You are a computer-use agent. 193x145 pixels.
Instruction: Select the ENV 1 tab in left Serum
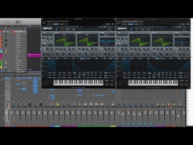pos(49,58)
